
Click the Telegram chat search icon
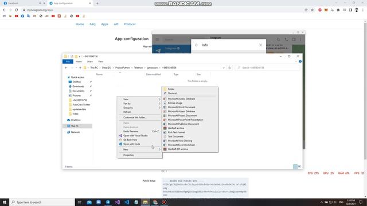pyautogui.click(x=278, y=39)
